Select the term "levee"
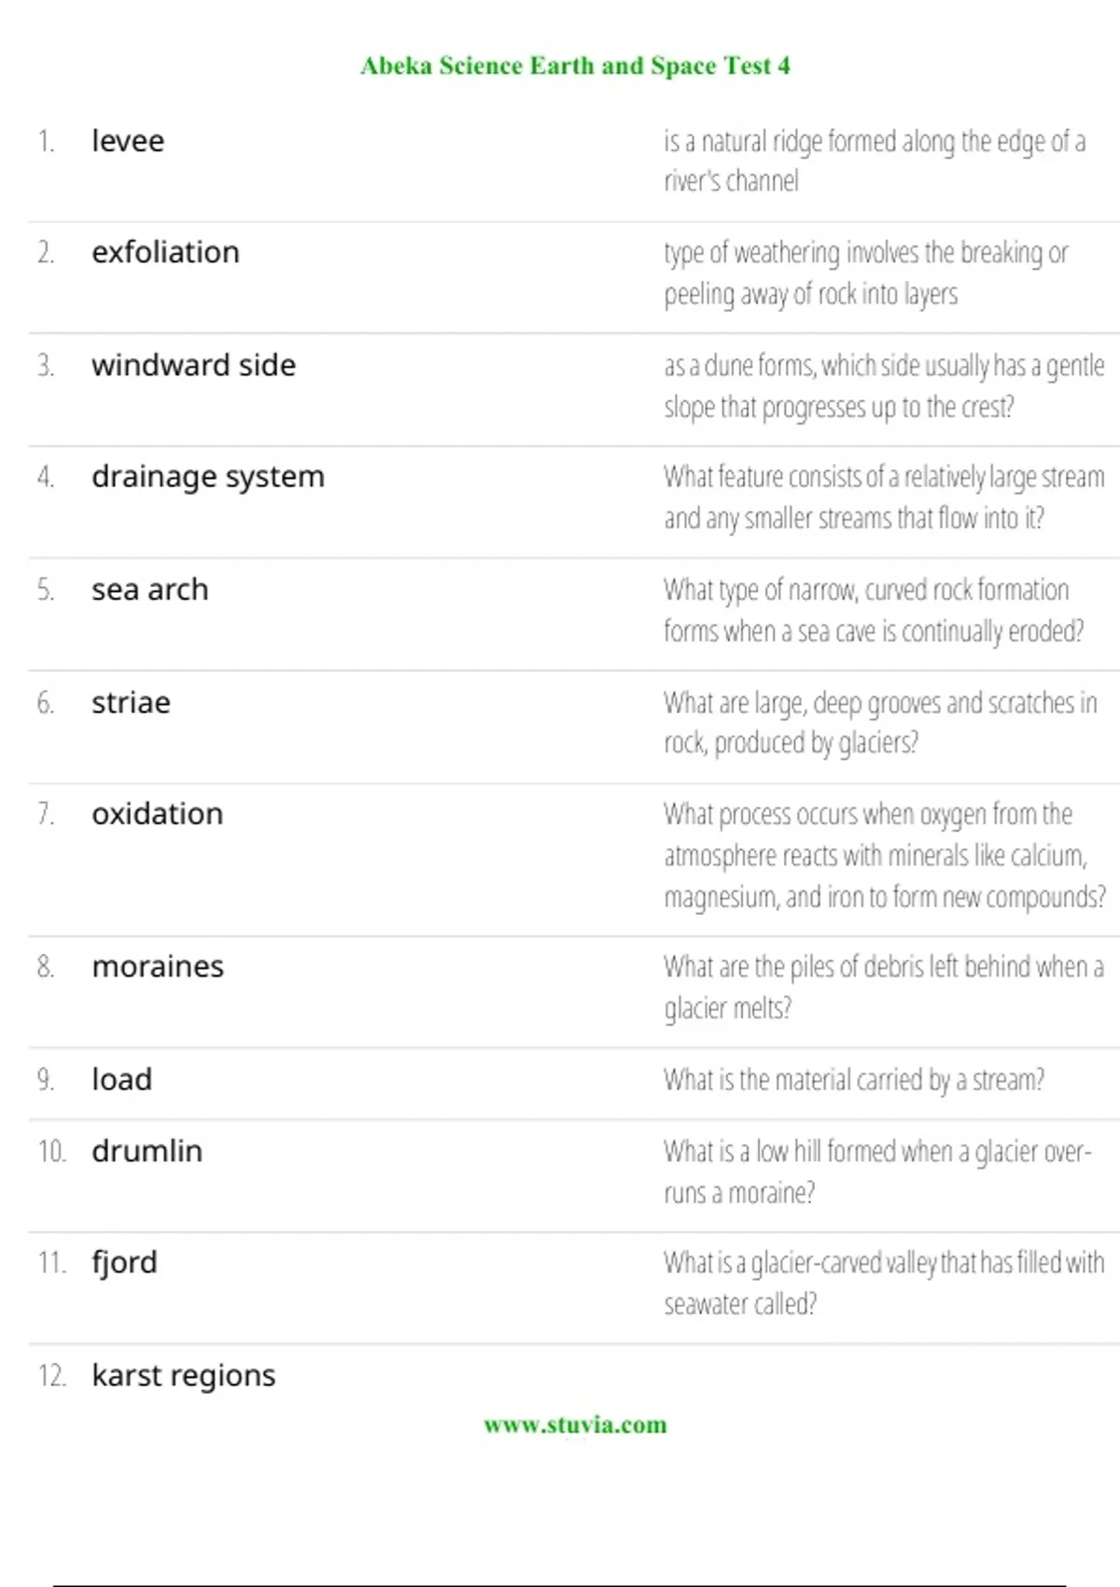The image size is (1120, 1587). click(128, 141)
